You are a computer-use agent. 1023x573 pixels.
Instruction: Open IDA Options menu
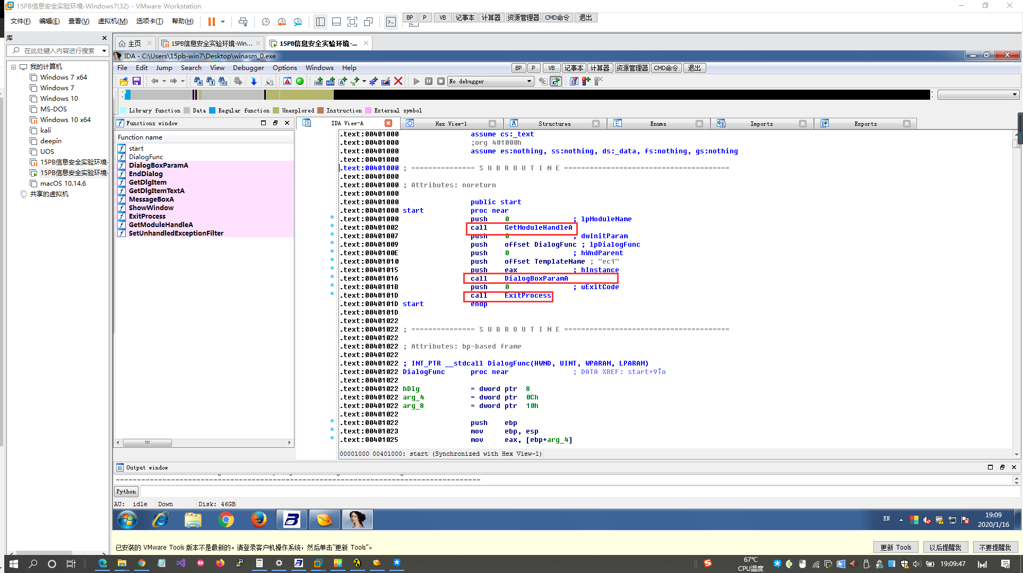pos(285,68)
